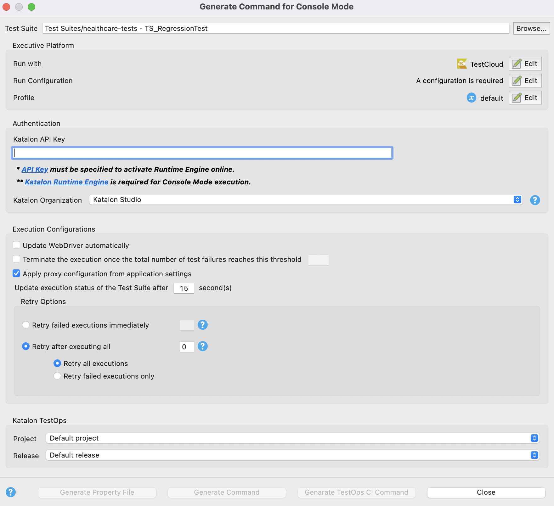This screenshot has height=506, width=554.
Task: Open the API Key link
Action: 35,169
